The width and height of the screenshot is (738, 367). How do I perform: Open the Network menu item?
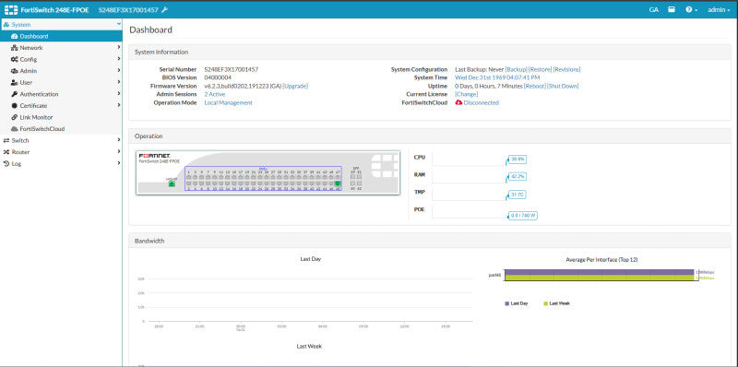tap(61, 48)
